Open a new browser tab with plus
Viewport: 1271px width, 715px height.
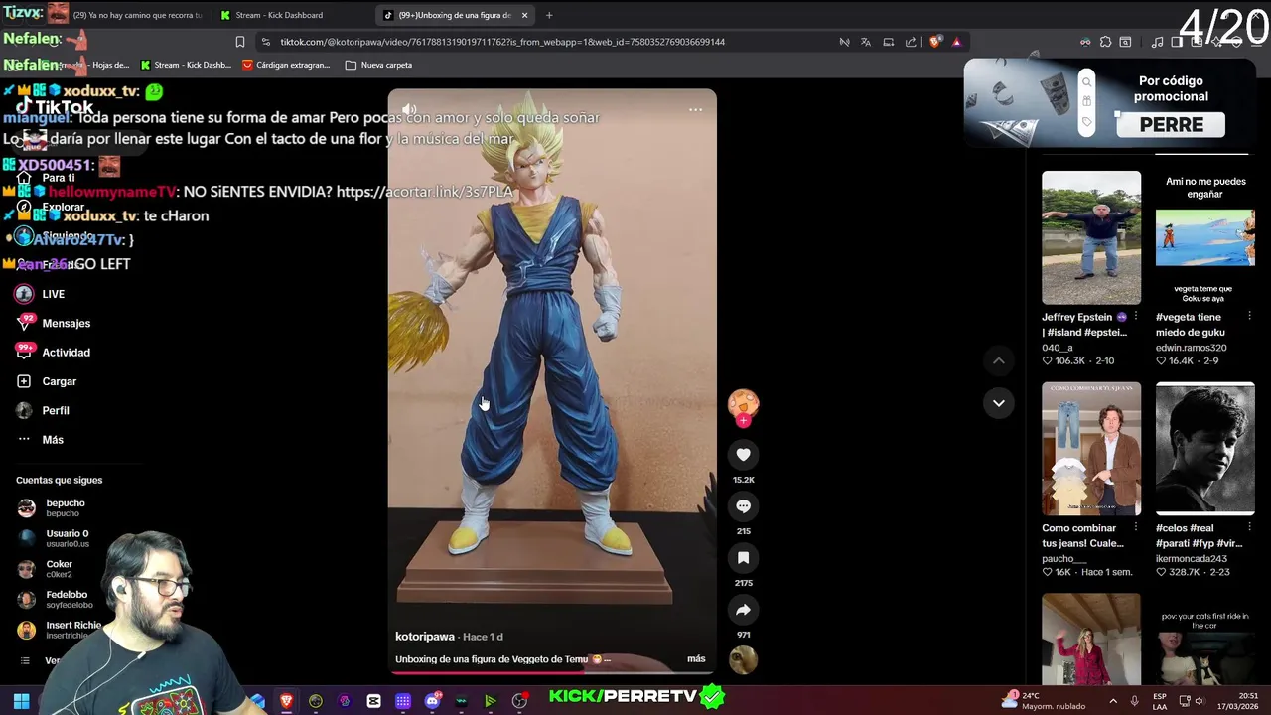click(x=549, y=15)
